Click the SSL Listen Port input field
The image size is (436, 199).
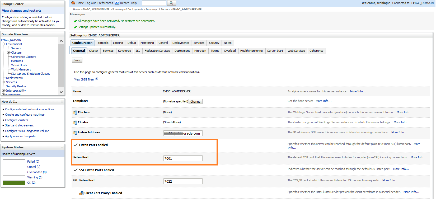183,181
